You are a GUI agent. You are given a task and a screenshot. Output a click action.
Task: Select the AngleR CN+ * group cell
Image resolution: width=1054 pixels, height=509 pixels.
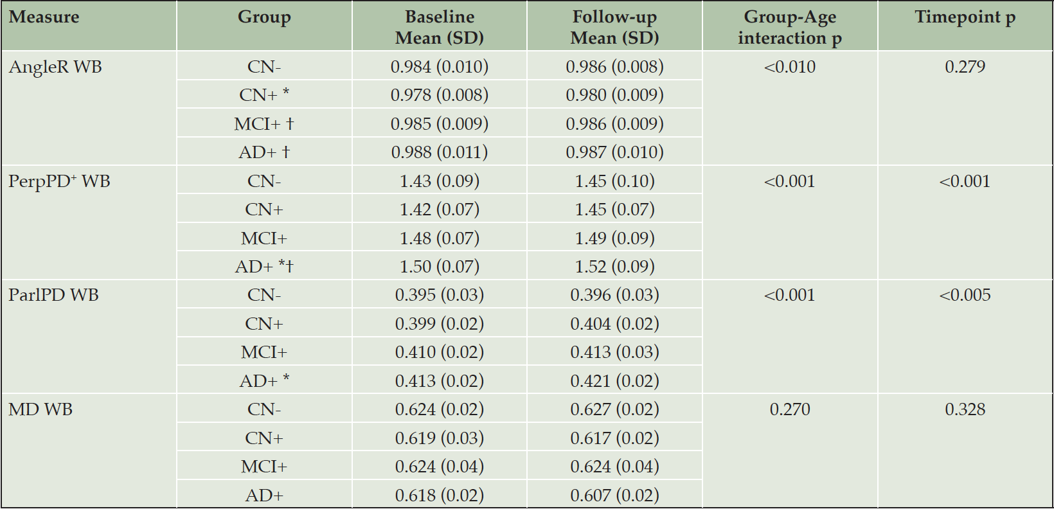(264, 95)
